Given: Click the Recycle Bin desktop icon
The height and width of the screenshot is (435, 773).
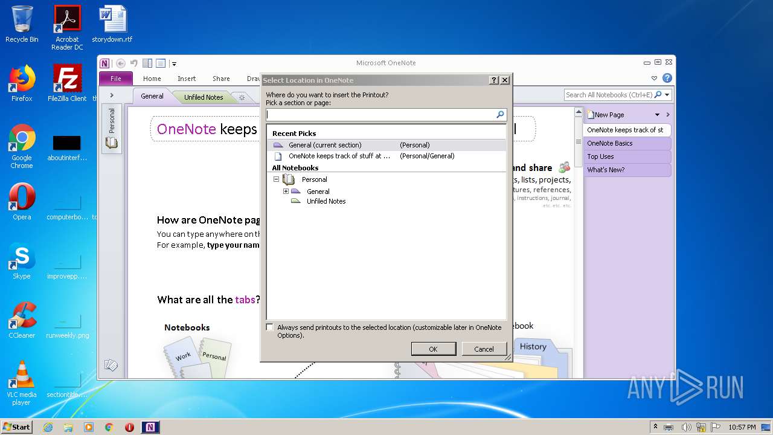Looking at the screenshot, I should [22, 24].
